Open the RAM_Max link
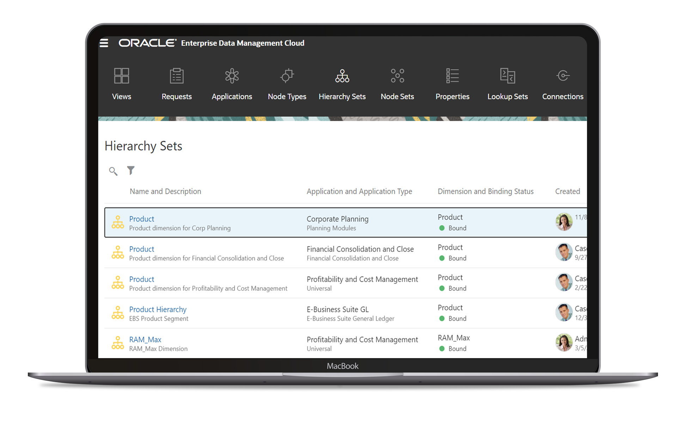Viewport: 677px width, 429px height. point(145,339)
